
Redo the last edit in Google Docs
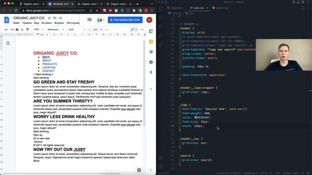tap(12, 30)
